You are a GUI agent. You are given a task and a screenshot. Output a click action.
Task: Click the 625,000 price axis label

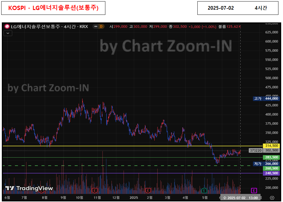click(x=272, y=32)
